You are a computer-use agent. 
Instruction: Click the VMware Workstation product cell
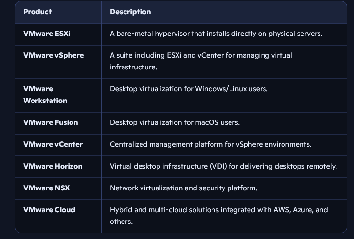pyautogui.click(x=45, y=95)
